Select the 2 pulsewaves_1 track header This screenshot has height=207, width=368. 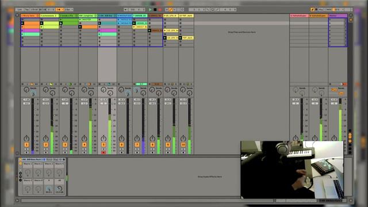coord(49,16)
